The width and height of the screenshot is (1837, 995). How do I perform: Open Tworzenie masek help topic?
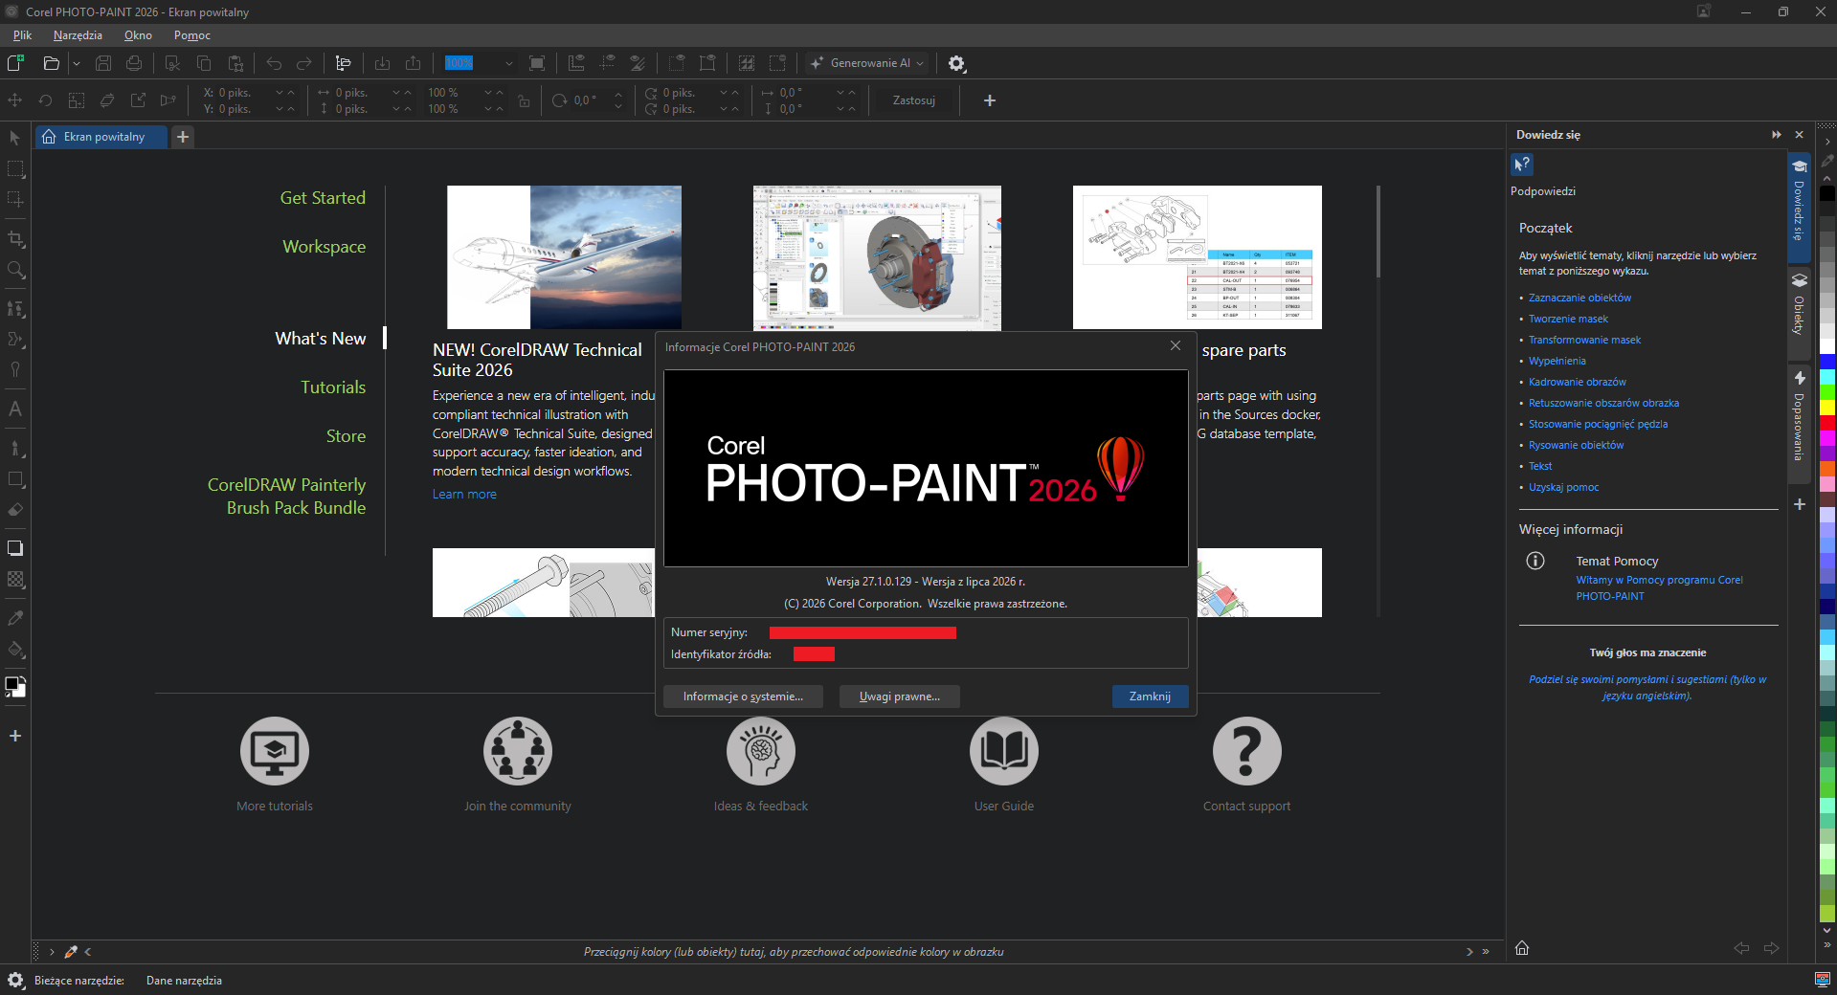pos(1568,319)
